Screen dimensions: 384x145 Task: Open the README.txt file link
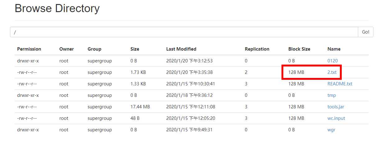[x=340, y=84]
